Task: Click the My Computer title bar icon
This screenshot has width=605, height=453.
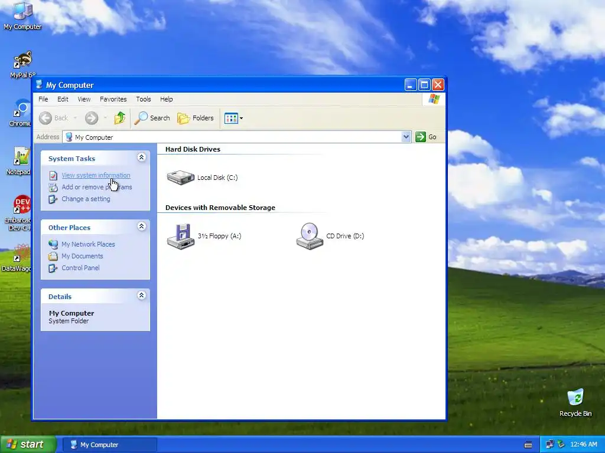Action: tap(39, 85)
